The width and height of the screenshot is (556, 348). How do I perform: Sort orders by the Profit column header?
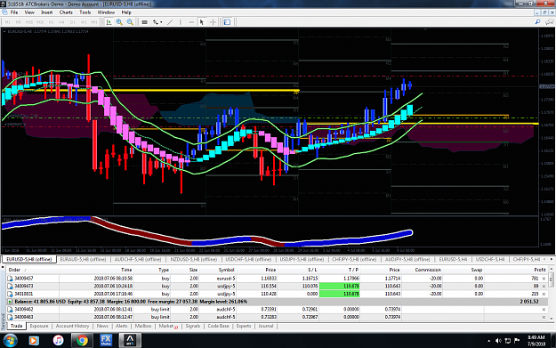(515, 270)
